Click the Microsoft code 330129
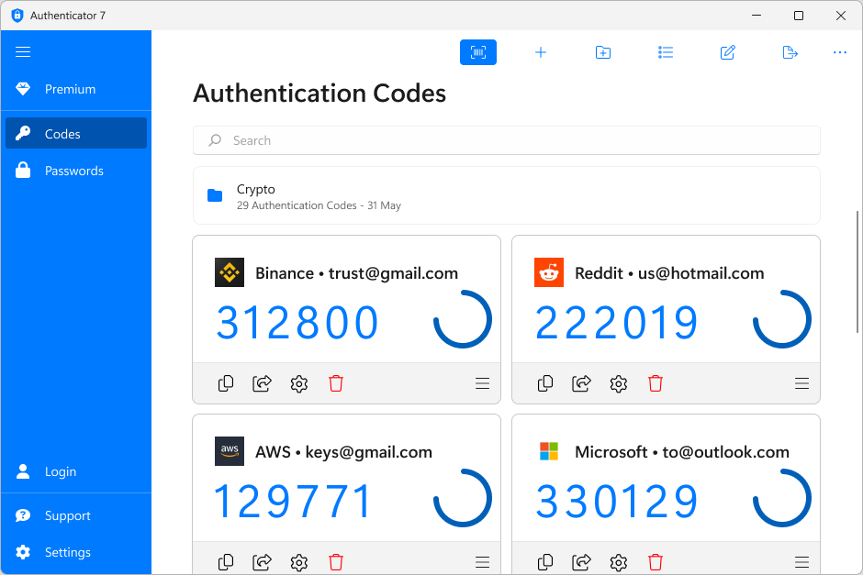Image resolution: width=863 pixels, height=575 pixels. [x=617, y=502]
